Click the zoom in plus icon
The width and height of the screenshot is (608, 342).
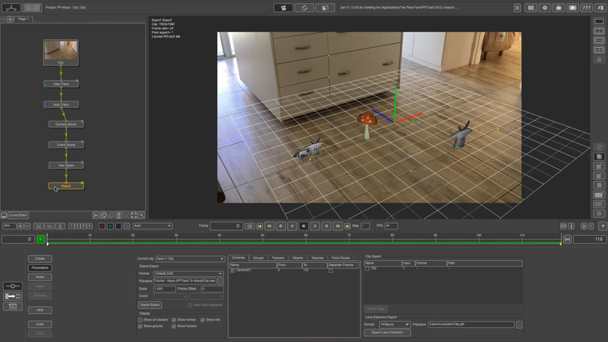[20, 225]
